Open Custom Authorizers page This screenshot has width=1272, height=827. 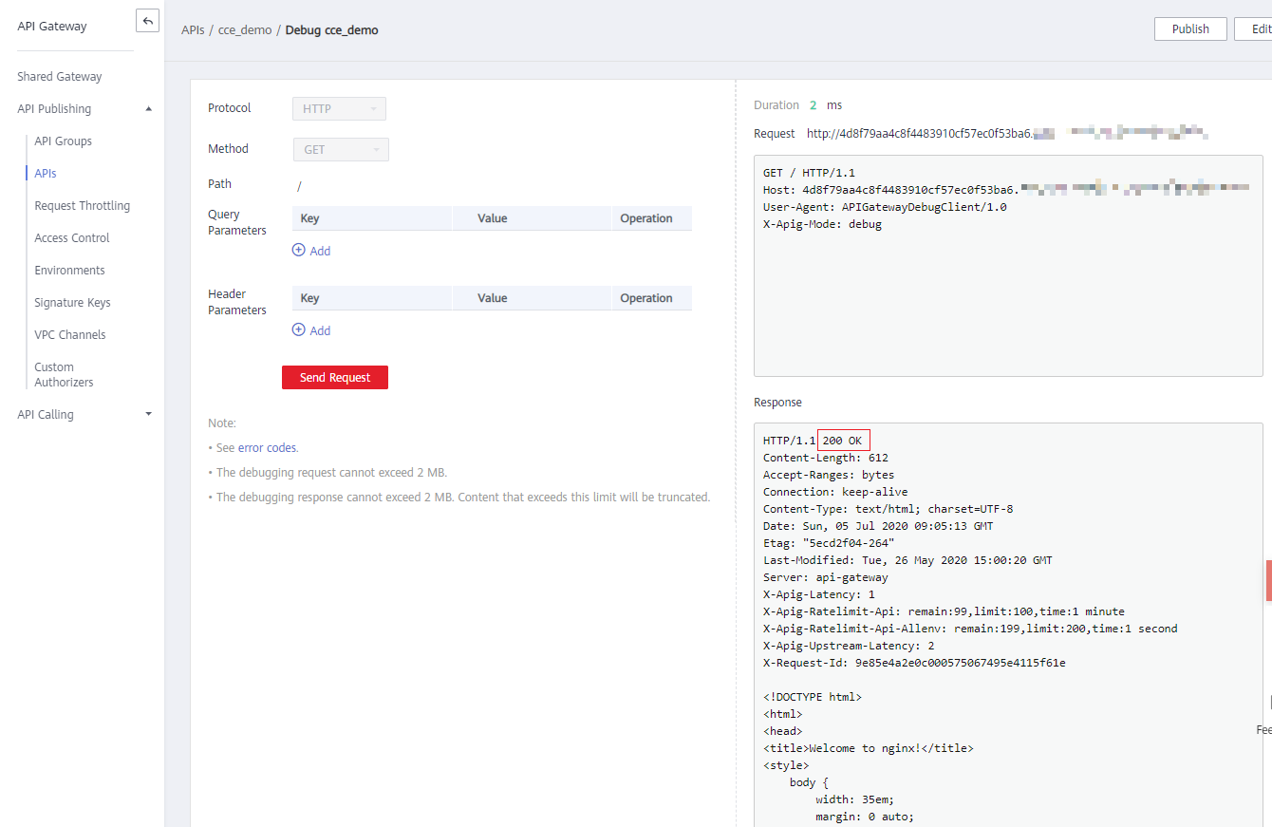click(x=65, y=375)
